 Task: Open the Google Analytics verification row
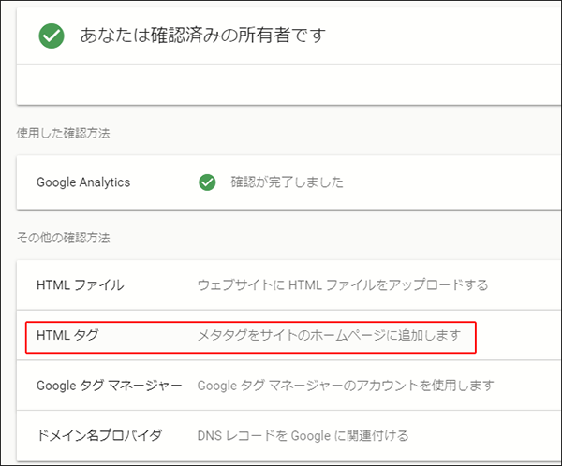pyautogui.click(x=288, y=182)
